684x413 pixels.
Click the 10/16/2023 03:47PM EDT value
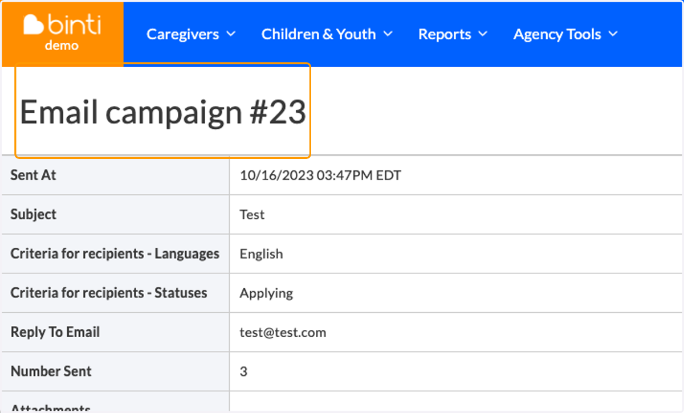point(320,175)
